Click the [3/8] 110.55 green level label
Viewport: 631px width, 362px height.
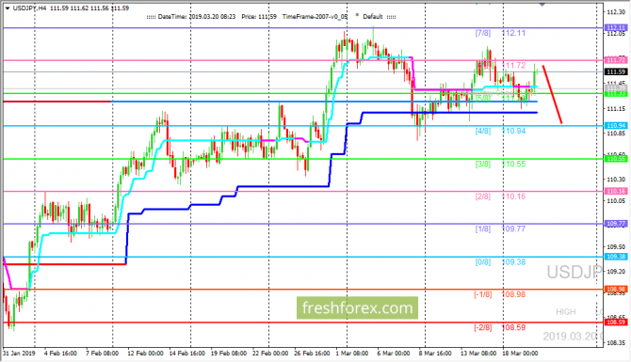click(500, 164)
